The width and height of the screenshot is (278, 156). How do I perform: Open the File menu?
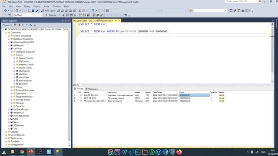tap(3, 6)
